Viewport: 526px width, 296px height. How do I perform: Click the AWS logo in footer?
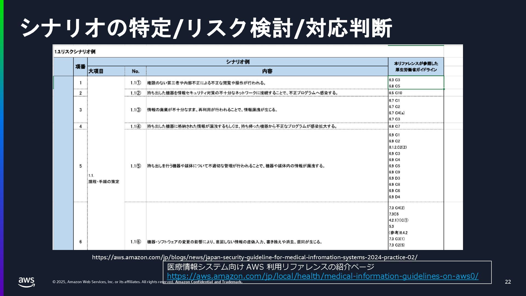click(27, 282)
